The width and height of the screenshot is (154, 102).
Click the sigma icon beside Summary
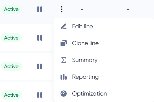point(64,60)
